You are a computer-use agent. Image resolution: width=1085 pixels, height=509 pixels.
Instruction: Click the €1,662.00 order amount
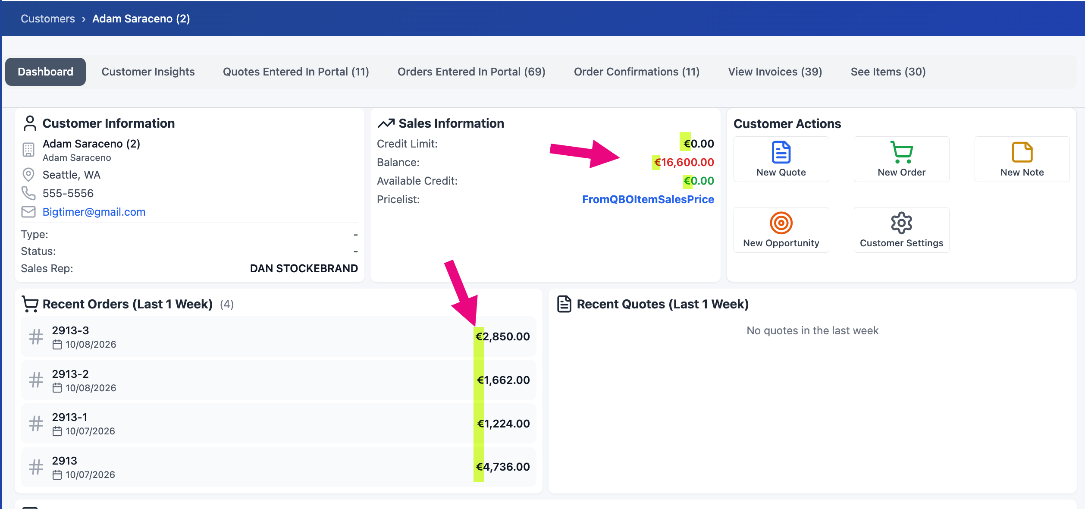click(503, 380)
